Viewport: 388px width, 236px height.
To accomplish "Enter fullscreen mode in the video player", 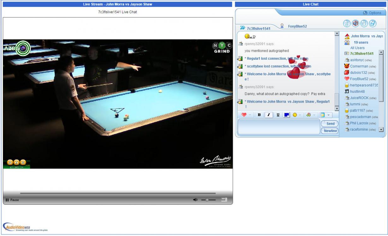I will (224, 200).
